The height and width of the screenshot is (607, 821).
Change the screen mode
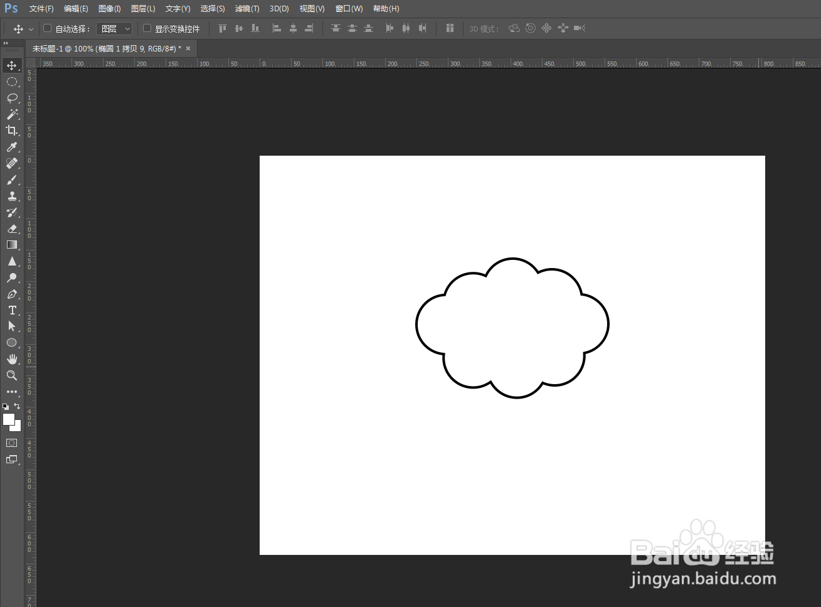pos(12,459)
